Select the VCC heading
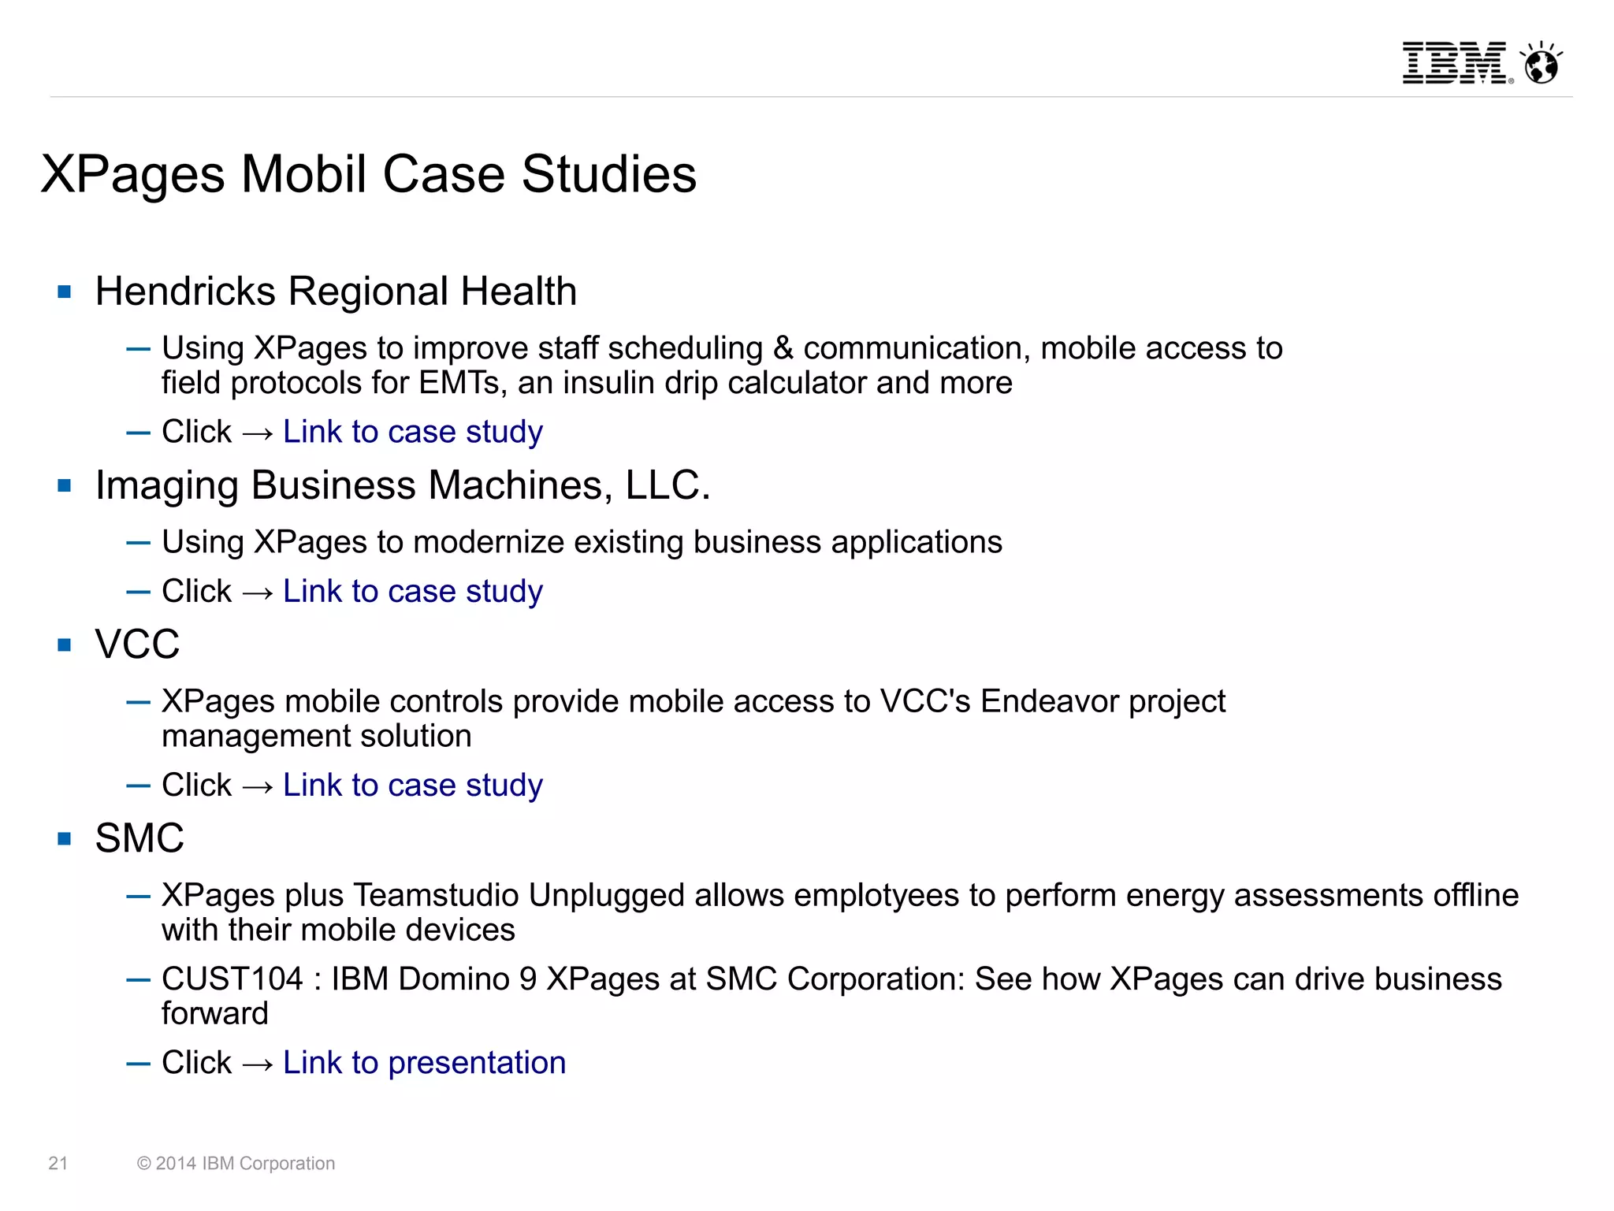 click(137, 645)
